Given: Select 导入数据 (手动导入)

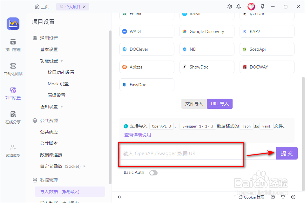Looking at the screenshot, I should 70,192.
